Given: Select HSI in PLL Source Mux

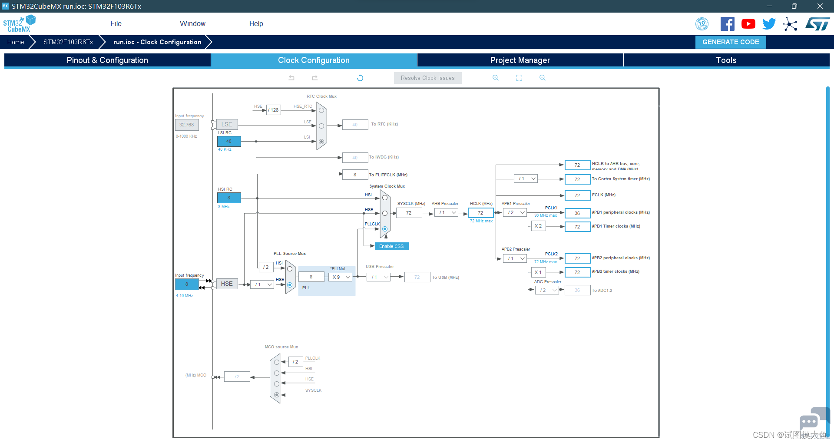Looking at the screenshot, I should point(290,269).
